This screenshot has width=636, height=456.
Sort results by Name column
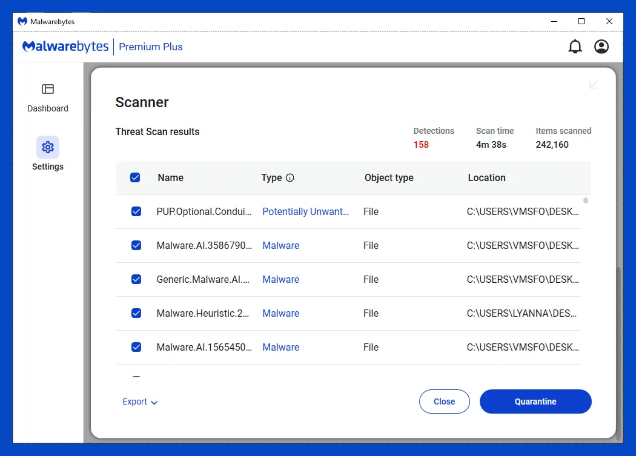click(170, 178)
